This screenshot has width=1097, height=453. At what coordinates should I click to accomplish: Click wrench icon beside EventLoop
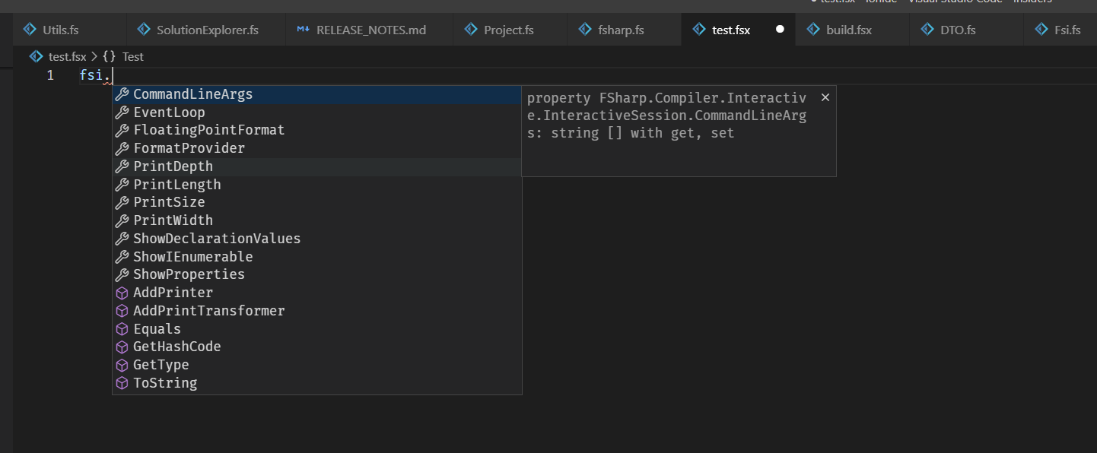click(122, 112)
